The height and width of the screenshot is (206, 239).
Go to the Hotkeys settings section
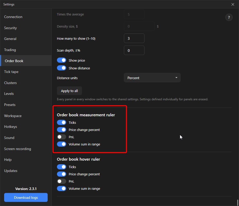pyautogui.click(x=11, y=127)
